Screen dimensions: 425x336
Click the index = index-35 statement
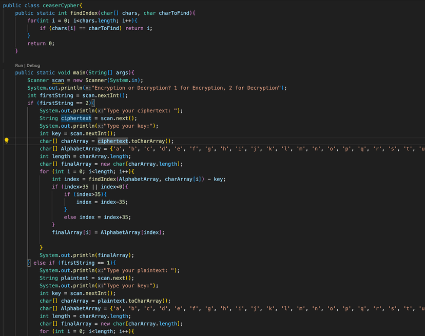[102, 202]
